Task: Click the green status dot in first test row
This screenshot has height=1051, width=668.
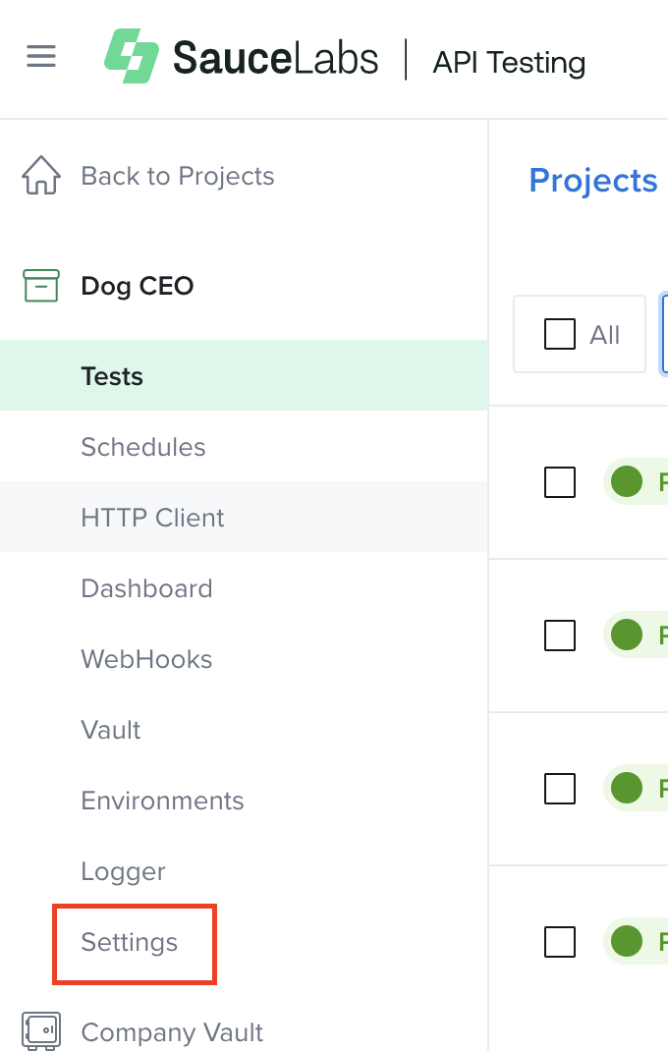Action: pos(627,481)
